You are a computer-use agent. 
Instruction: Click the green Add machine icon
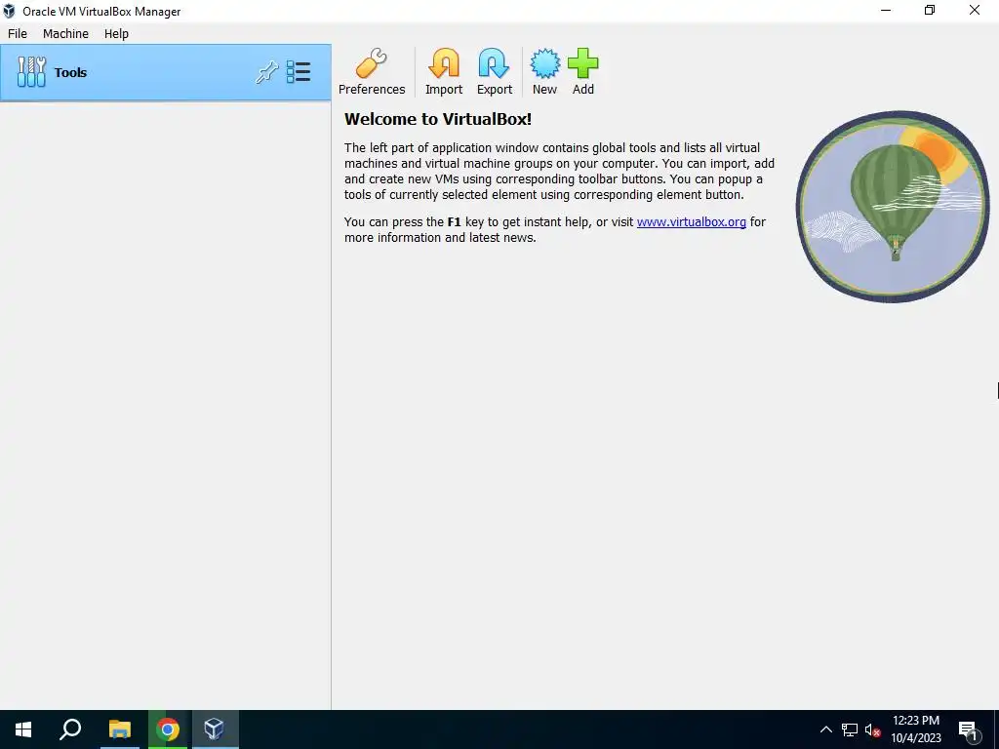583,72
